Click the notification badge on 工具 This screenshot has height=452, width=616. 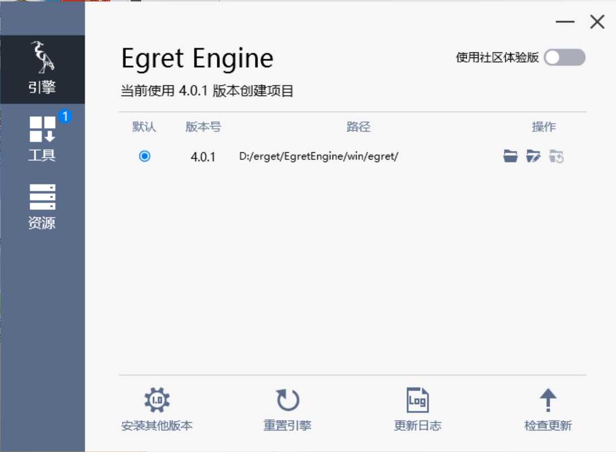pyautogui.click(x=65, y=116)
